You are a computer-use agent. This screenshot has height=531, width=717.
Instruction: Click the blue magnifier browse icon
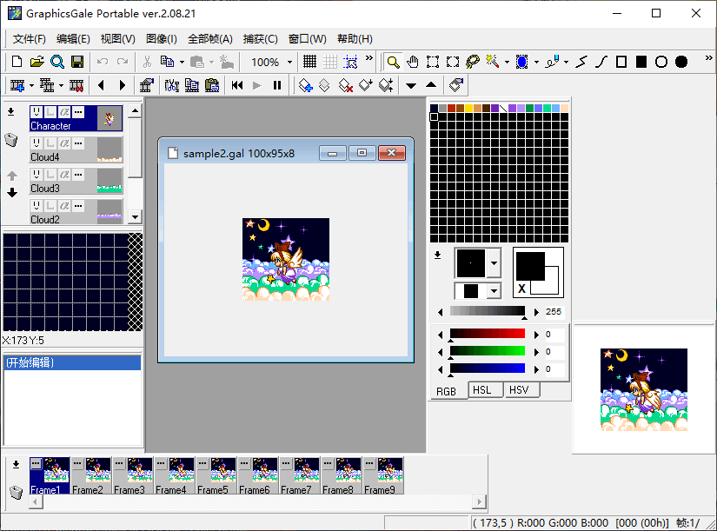pyautogui.click(x=57, y=62)
